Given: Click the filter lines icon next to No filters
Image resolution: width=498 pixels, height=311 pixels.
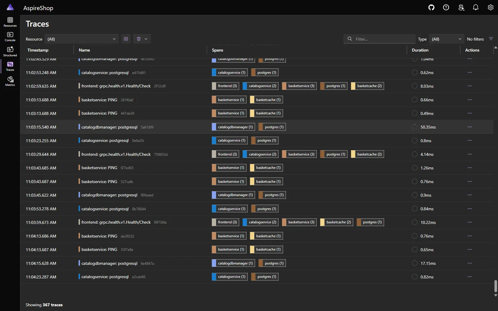Looking at the screenshot, I should click(x=491, y=39).
